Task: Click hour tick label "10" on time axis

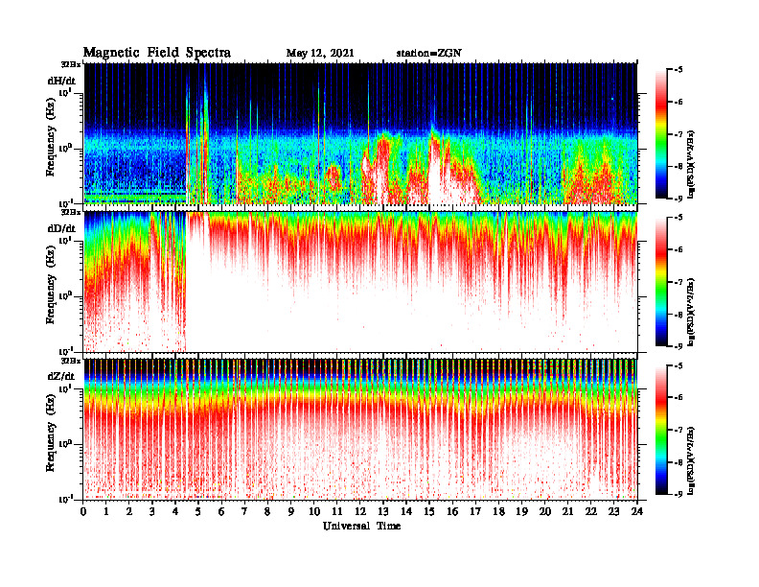Action: (x=314, y=512)
